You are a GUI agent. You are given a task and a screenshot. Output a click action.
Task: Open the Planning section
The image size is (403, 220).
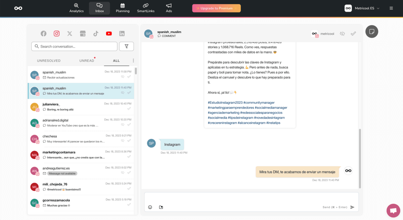coord(123,8)
